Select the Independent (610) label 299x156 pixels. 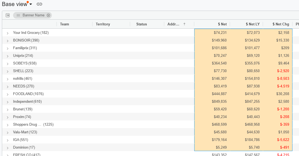click(27, 101)
